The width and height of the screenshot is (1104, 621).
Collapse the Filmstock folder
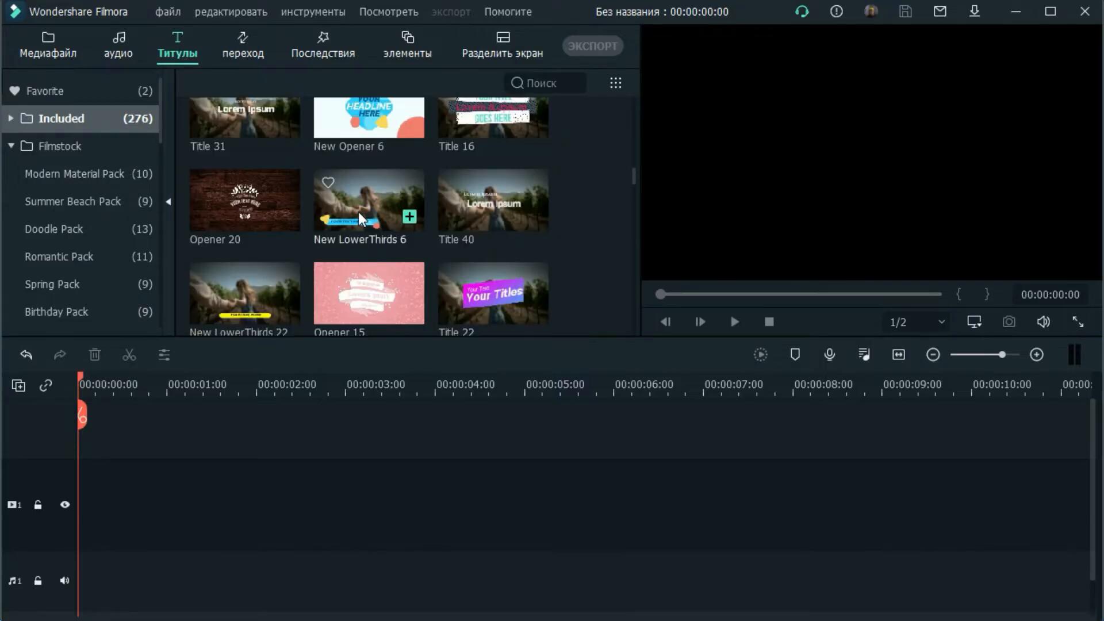click(x=10, y=146)
